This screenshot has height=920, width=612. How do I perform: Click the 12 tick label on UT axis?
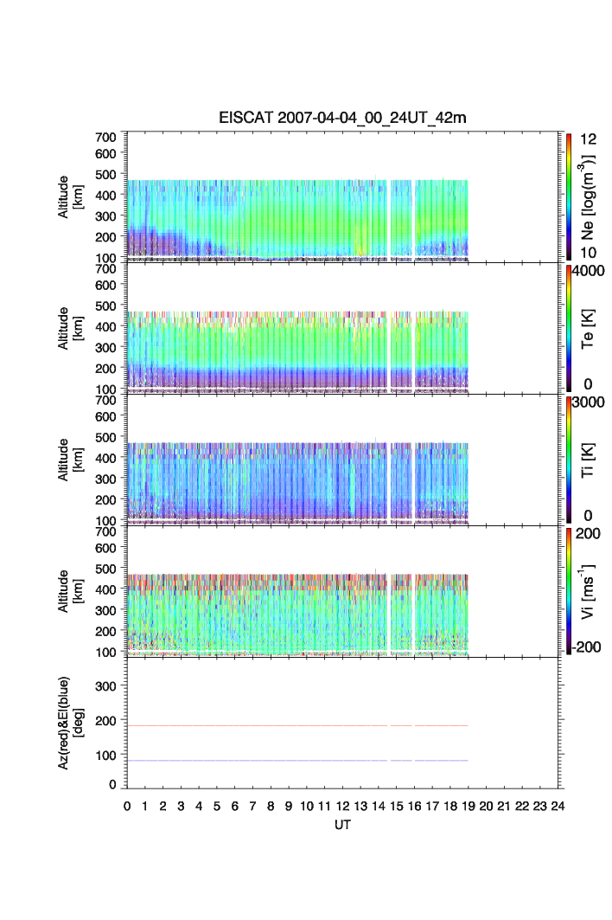click(342, 806)
